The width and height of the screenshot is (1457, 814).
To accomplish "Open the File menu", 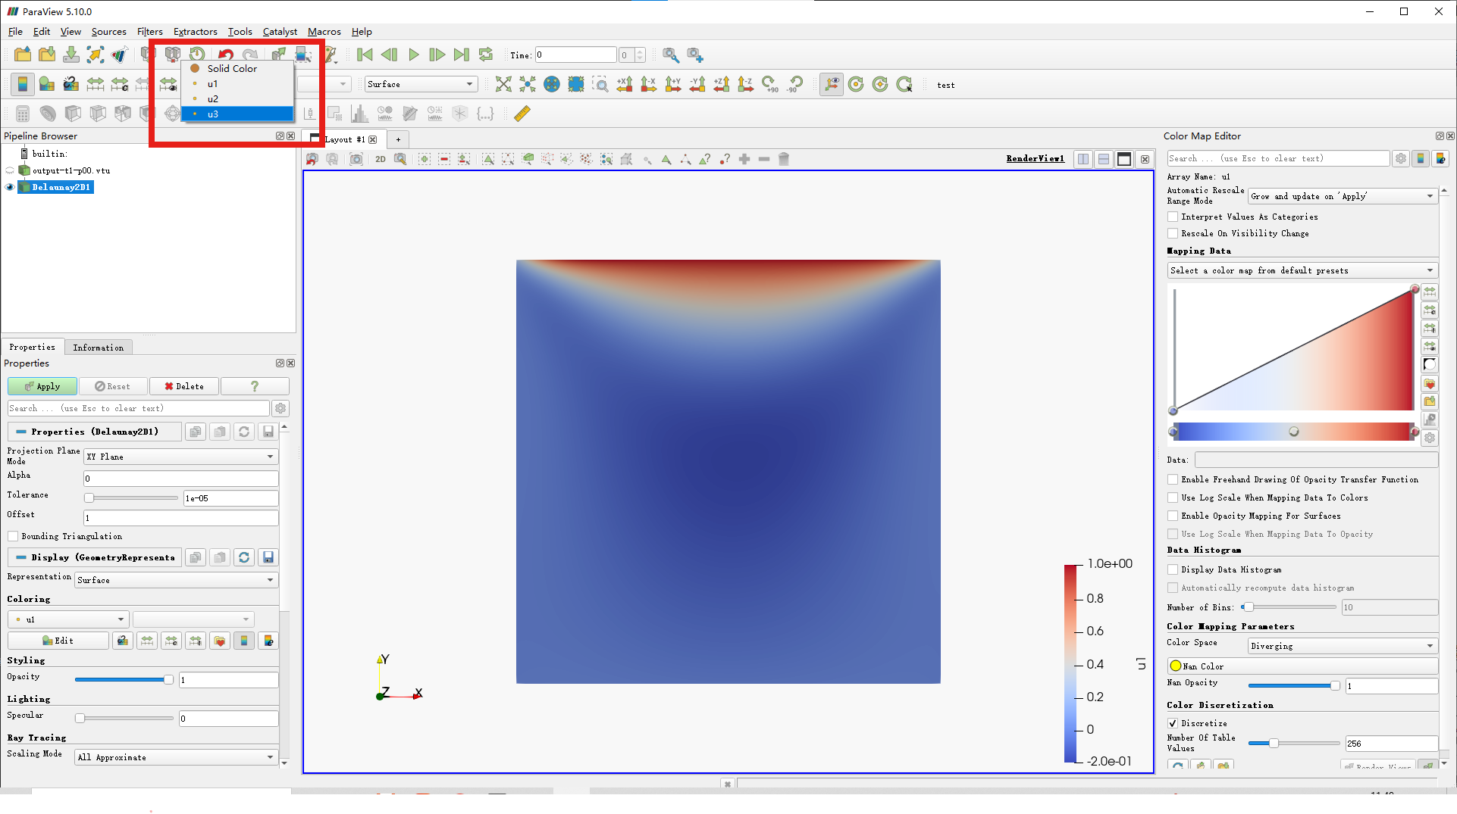I will (x=15, y=32).
